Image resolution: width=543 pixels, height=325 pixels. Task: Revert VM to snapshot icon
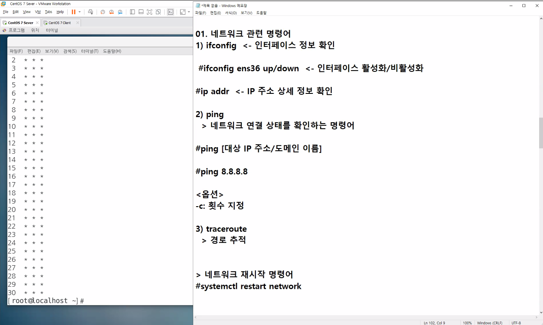tap(112, 12)
